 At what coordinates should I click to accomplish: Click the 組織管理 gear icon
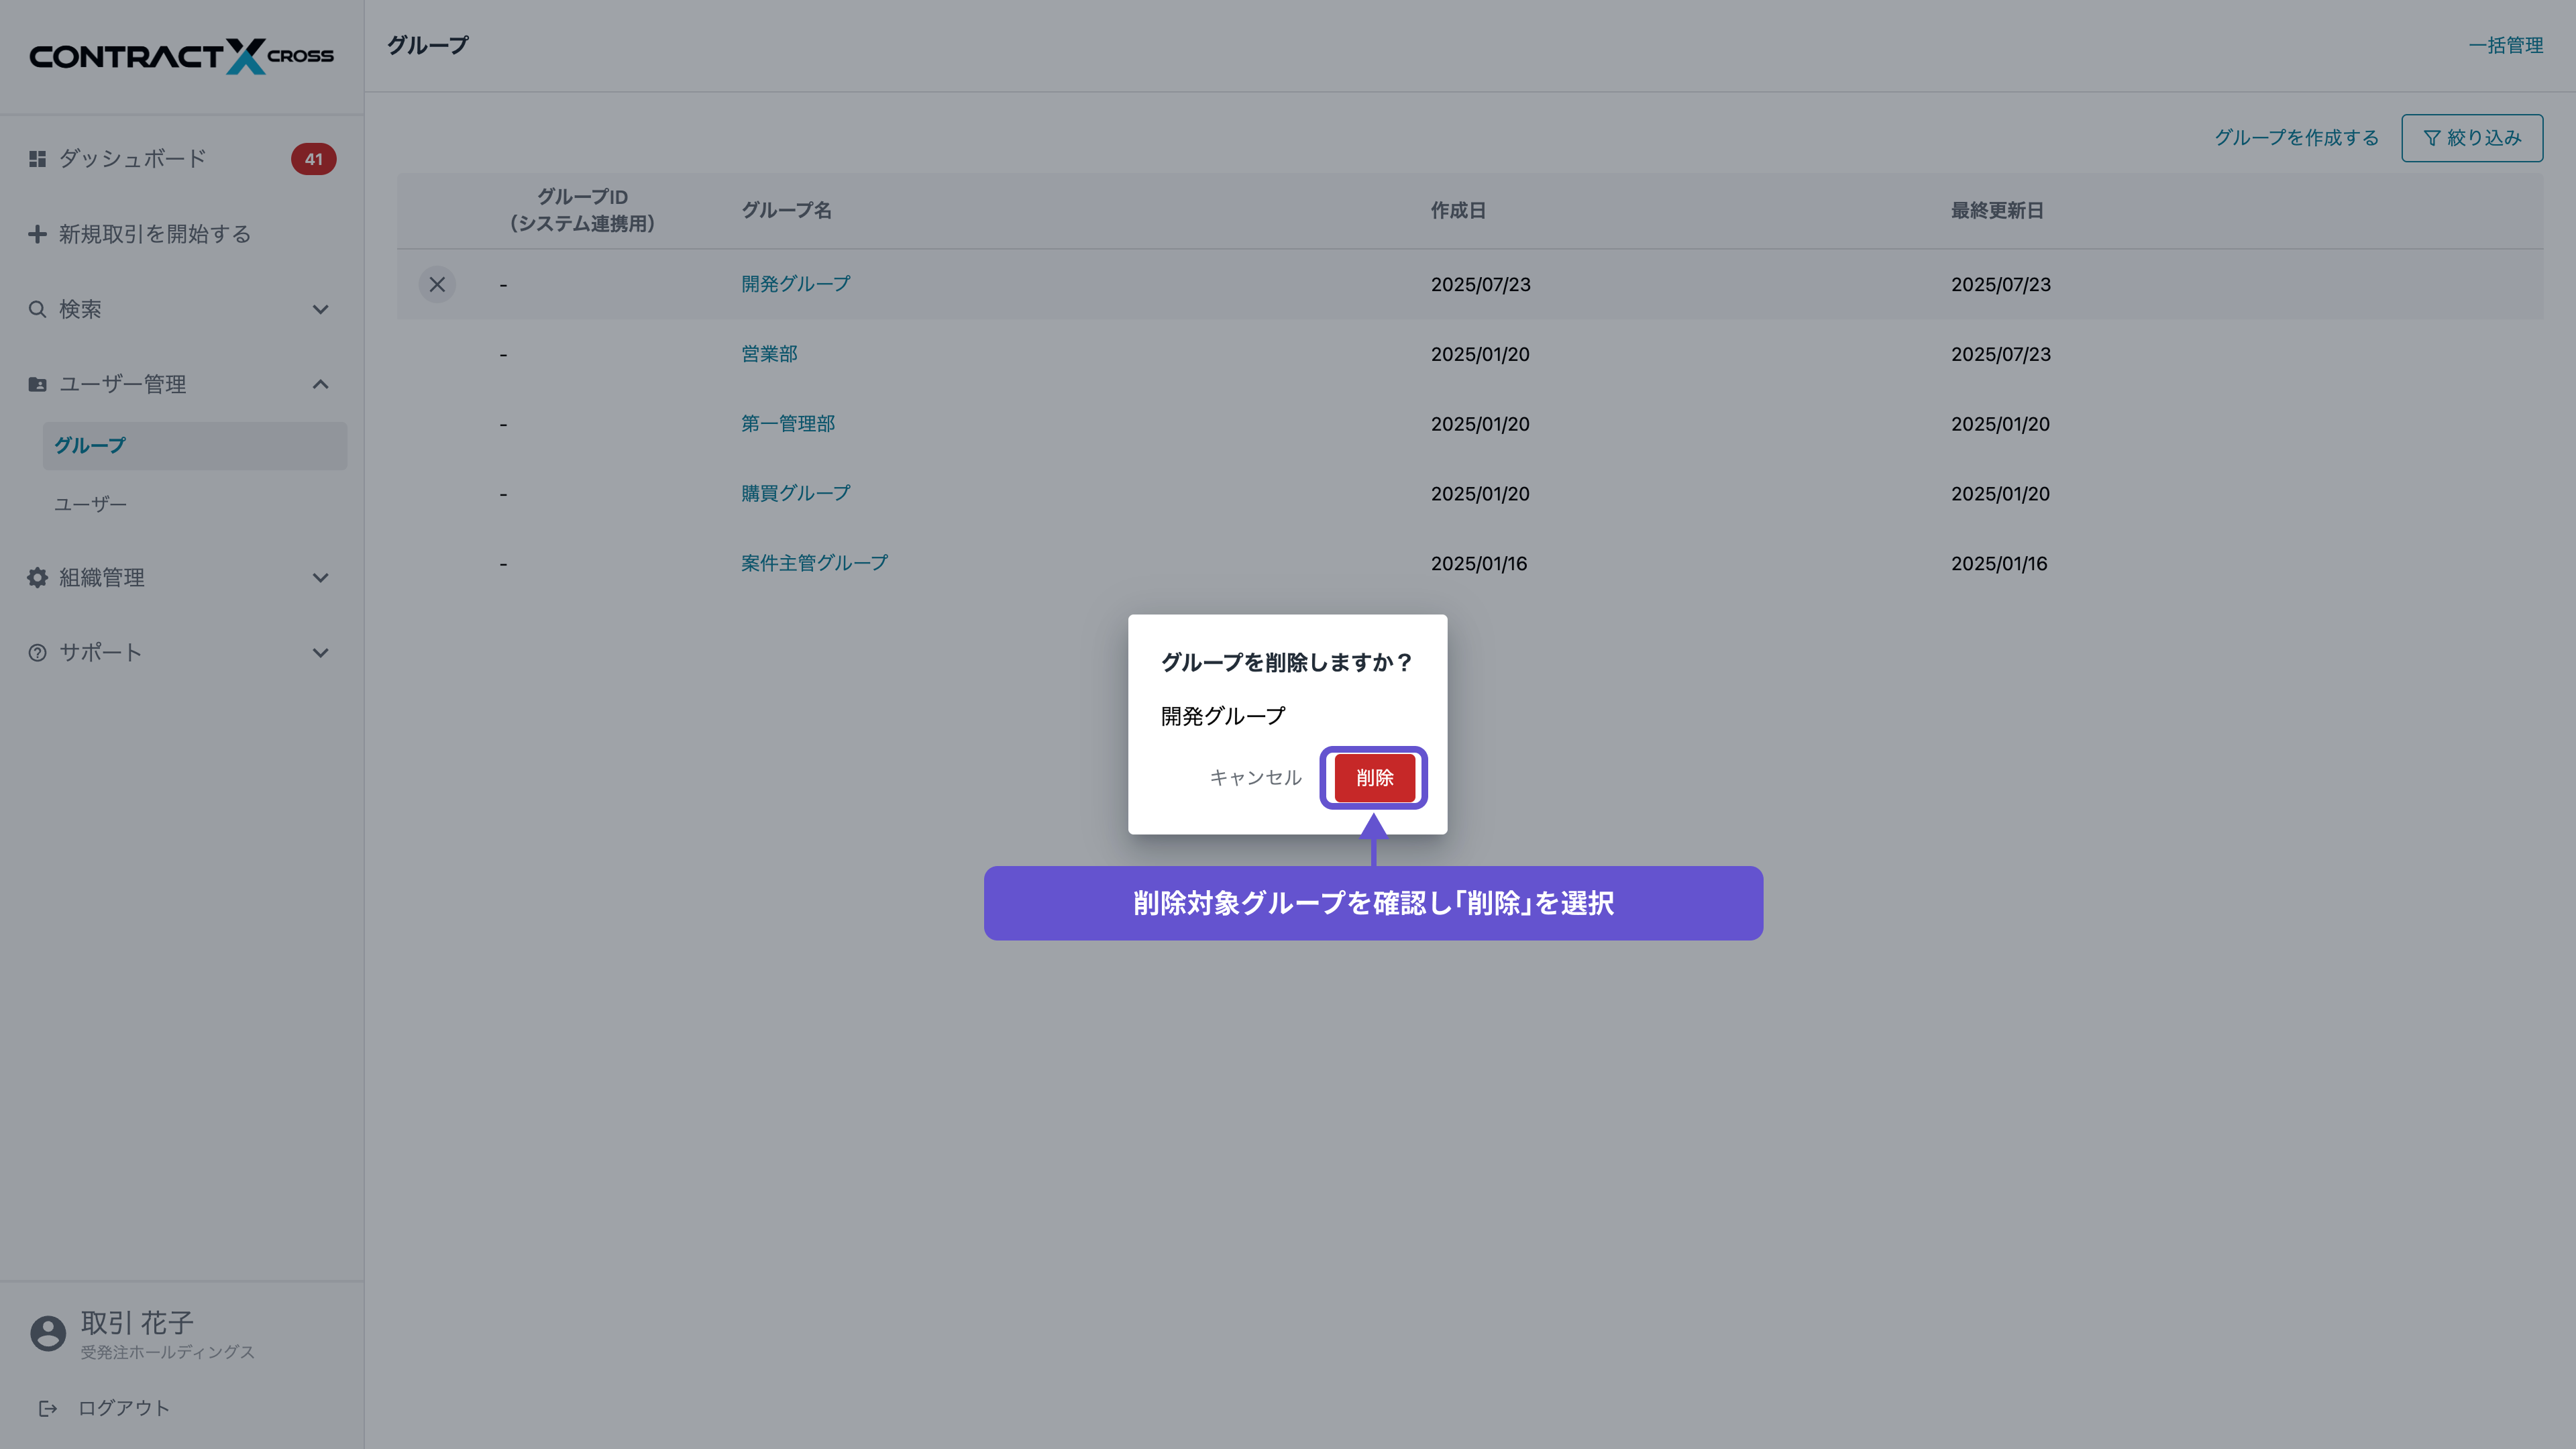[x=37, y=577]
